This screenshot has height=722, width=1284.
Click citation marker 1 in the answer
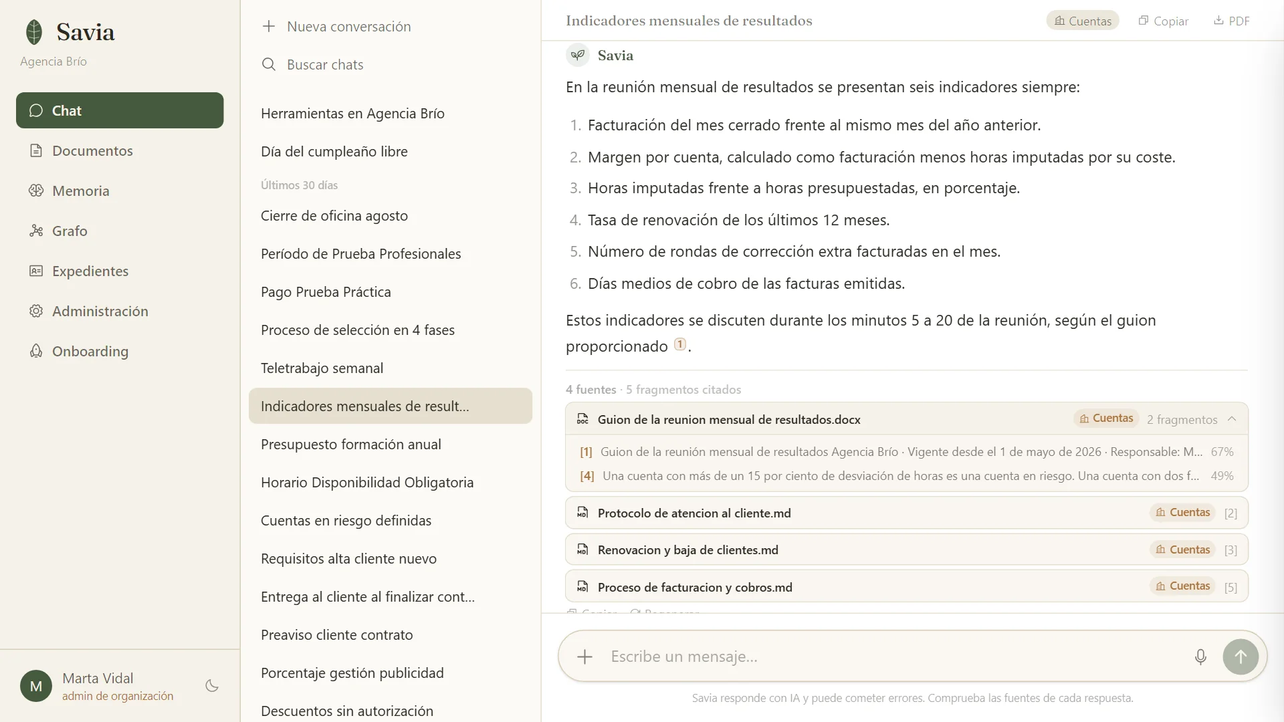click(x=680, y=344)
